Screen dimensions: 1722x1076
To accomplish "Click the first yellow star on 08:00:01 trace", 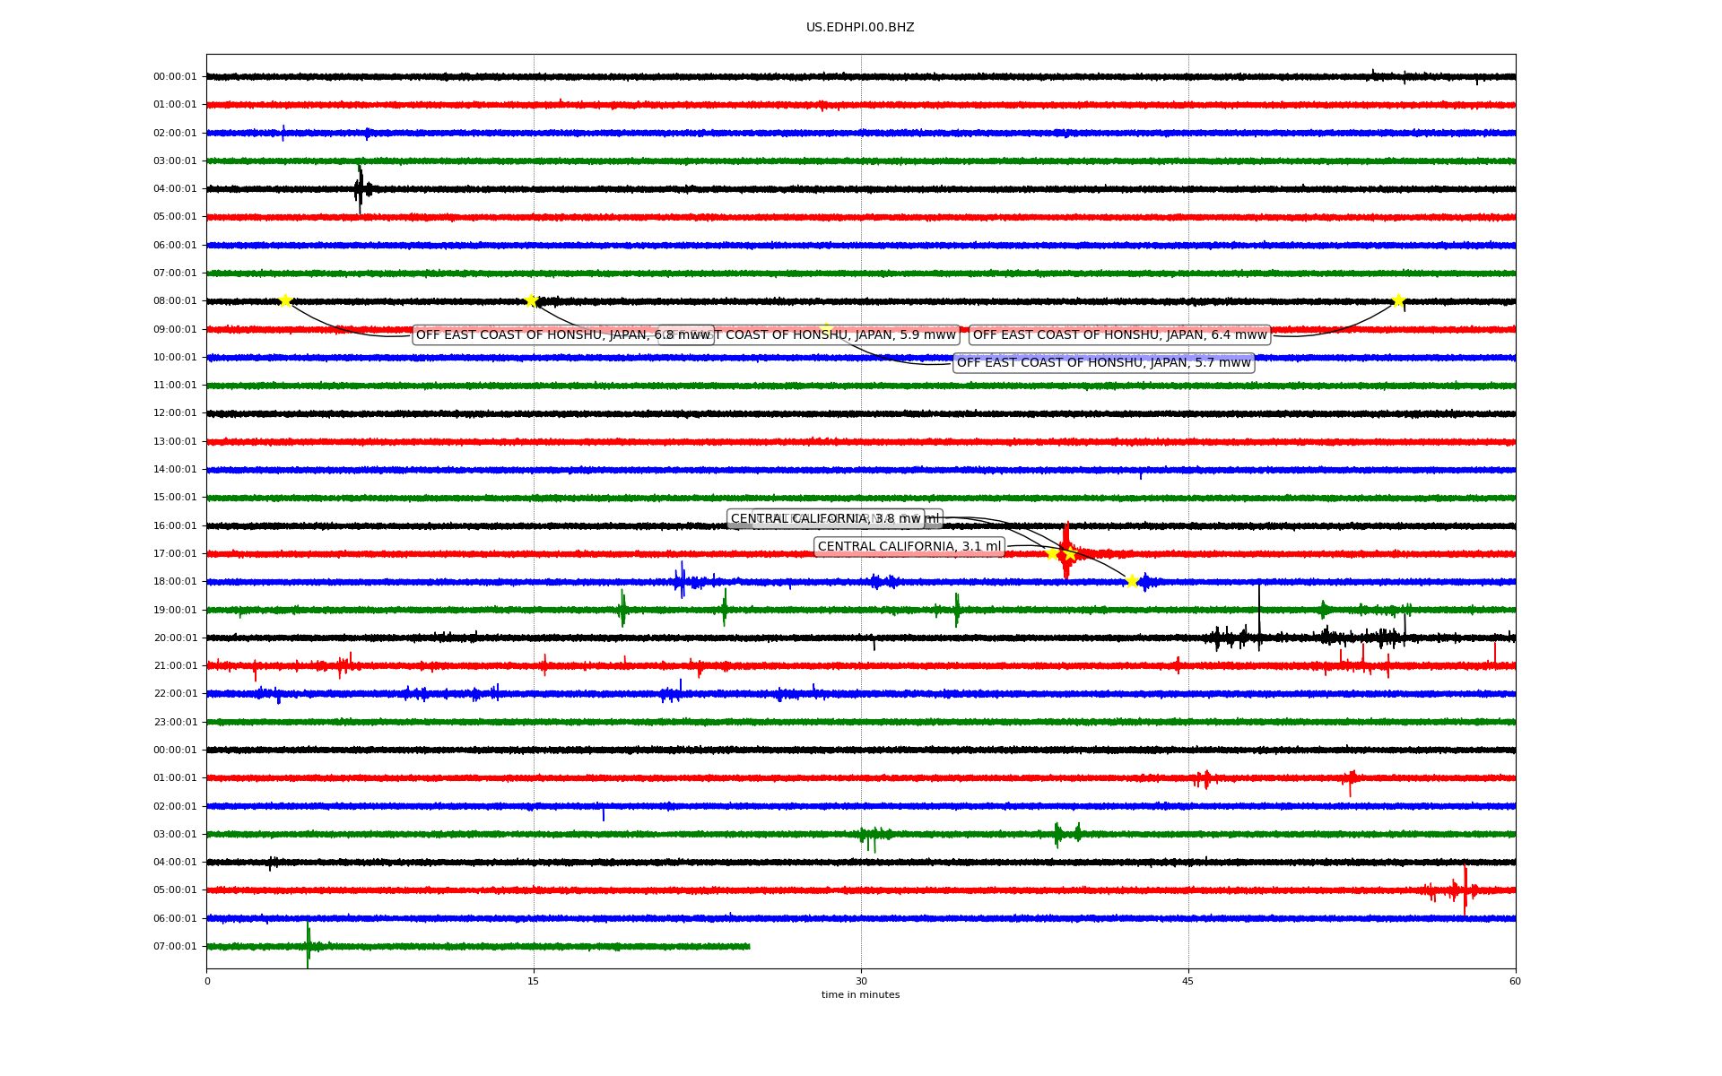I will click(x=285, y=300).
